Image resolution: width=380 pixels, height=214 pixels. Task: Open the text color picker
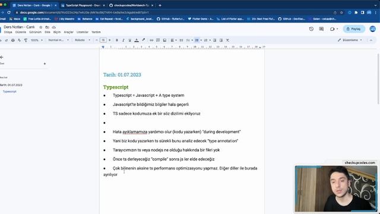tap(137, 40)
